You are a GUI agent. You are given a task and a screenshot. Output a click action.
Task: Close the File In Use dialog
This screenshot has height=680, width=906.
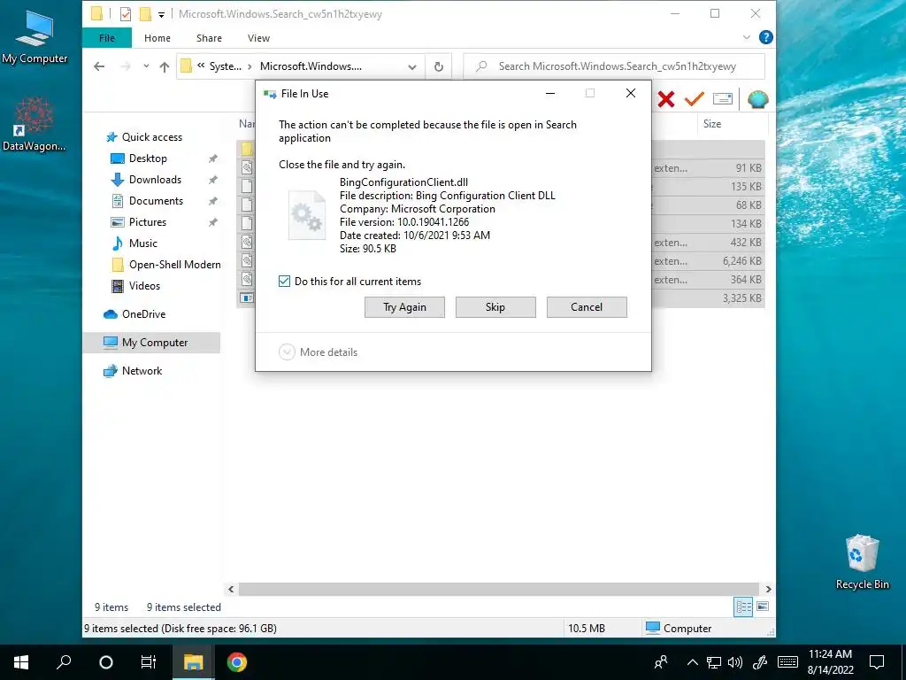coord(630,93)
